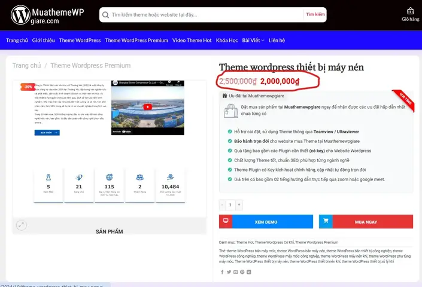The image size is (422, 287).
Task: Open Theme Hot category link
Action: tap(245, 242)
